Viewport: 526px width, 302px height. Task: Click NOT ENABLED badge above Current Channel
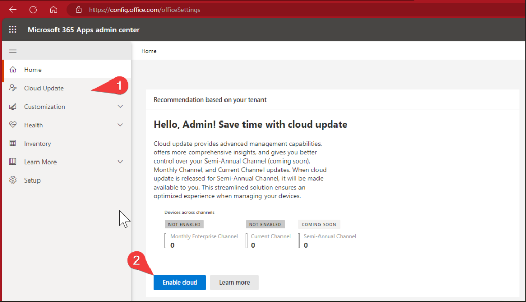[265, 224]
